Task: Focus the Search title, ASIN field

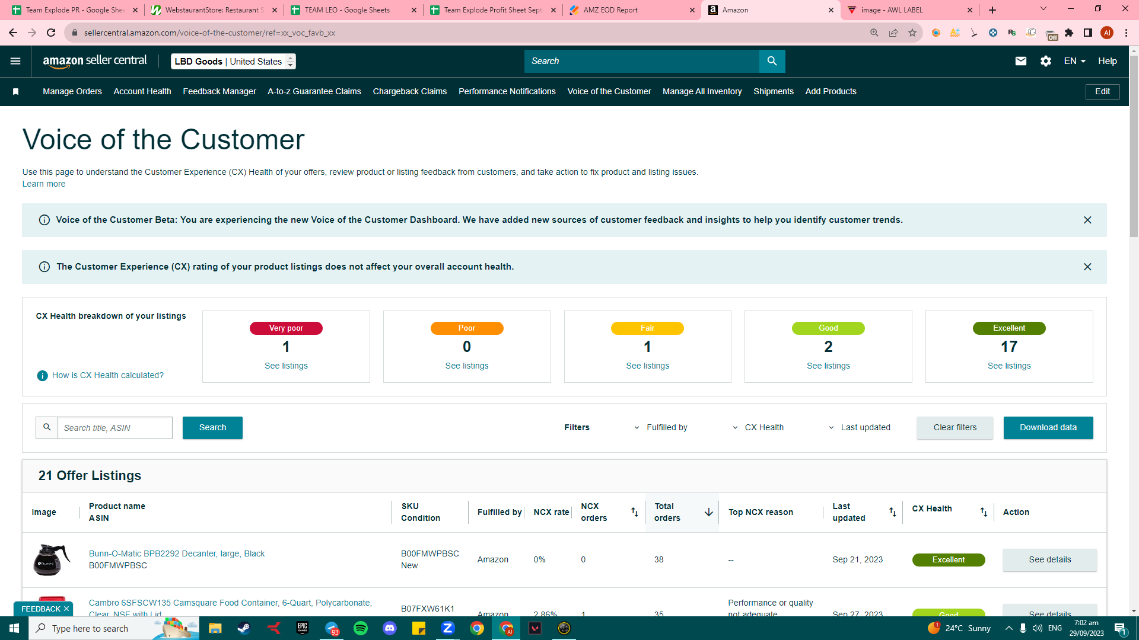Action: [x=114, y=428]
